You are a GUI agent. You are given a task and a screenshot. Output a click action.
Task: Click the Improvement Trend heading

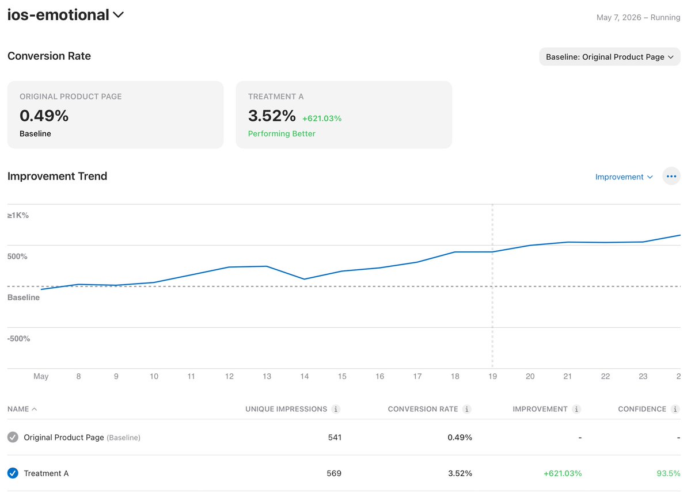[x=57, y=176]
